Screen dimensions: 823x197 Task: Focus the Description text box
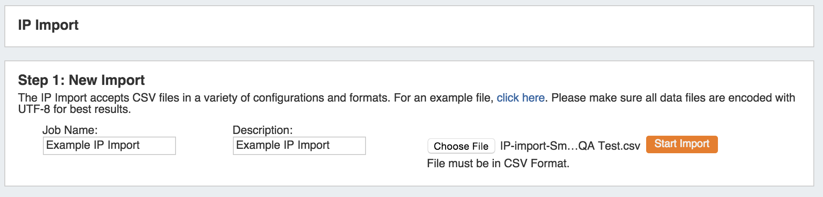click(299, 146)
